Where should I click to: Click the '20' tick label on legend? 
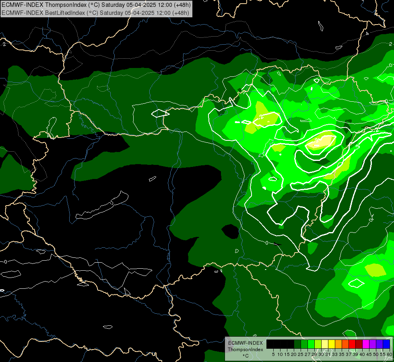tap(293, 354)
